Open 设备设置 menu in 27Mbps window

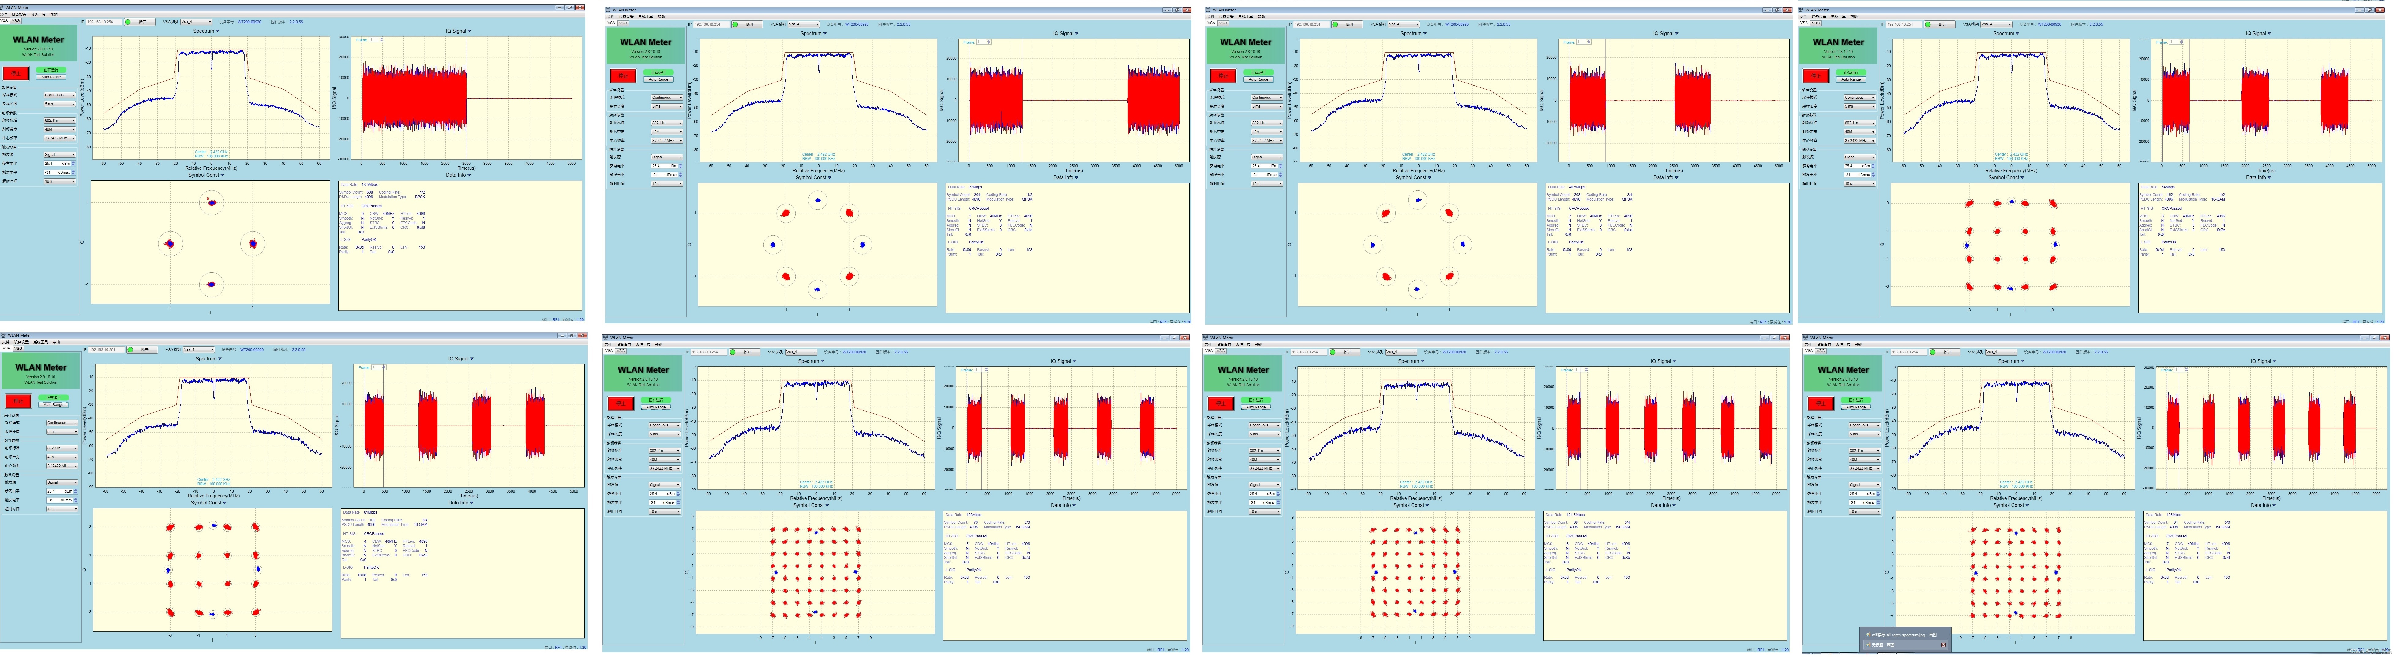click(626, 17)
